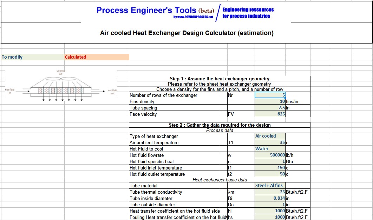Click the Hot fluid flowrate cell showing 500000
This screenshot has height=220, width=373.
(x=270, y=155)
